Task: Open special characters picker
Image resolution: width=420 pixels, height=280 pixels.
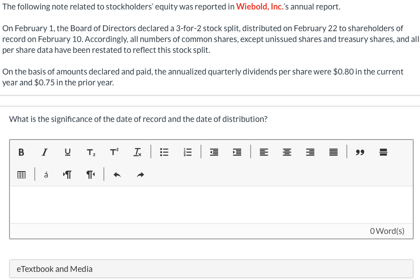Action: (x=46, y=175)
